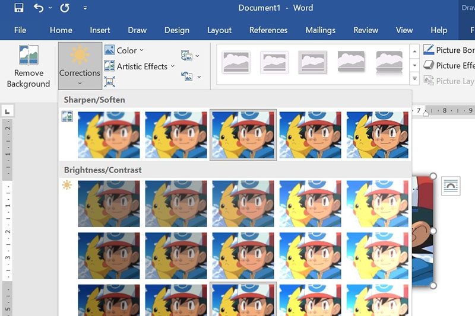The height and width of the screenshot is (316, 475).
Task: Collapse the Corrections dropdown button
Action: coord(80,66)
